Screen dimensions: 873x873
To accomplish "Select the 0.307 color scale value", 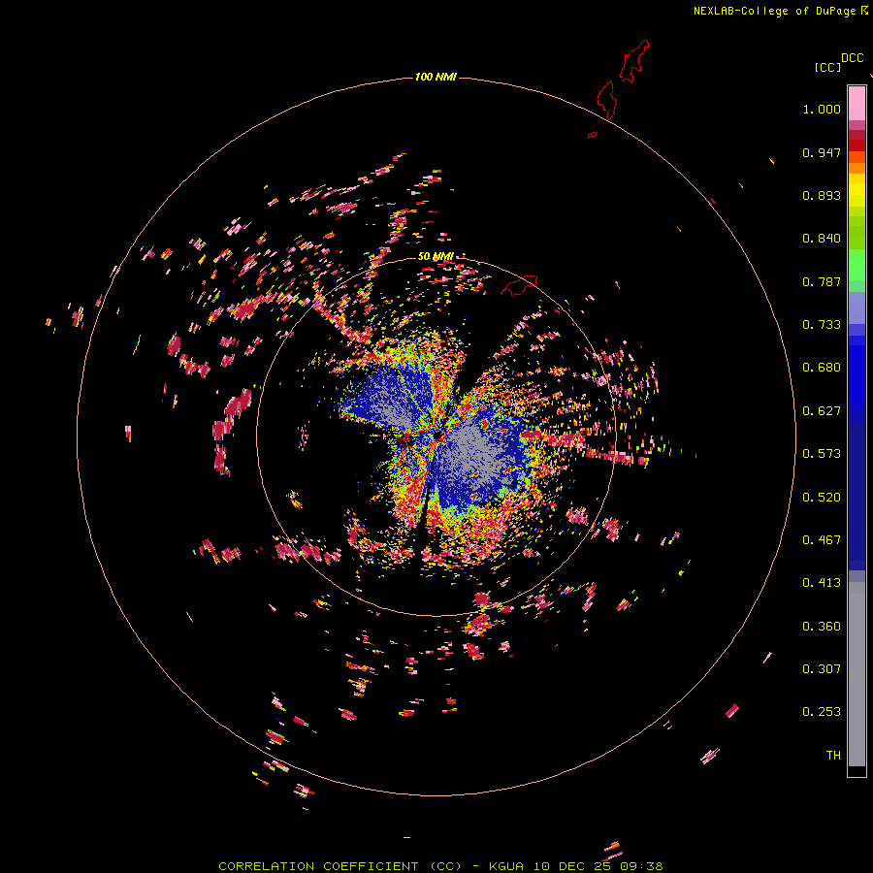I will point(822,669).
